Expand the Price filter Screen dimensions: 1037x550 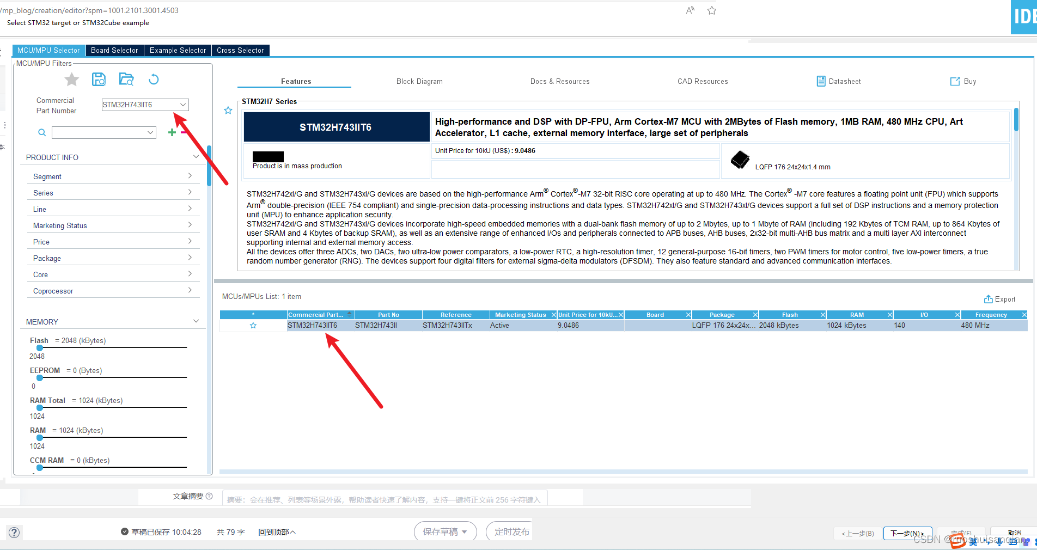click(x=190, y=241)
